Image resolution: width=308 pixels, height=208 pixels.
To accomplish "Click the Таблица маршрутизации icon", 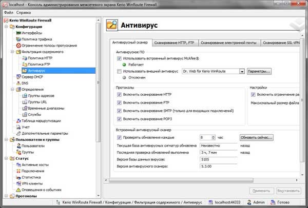I will pyautogui.click(x=18, y=121).
